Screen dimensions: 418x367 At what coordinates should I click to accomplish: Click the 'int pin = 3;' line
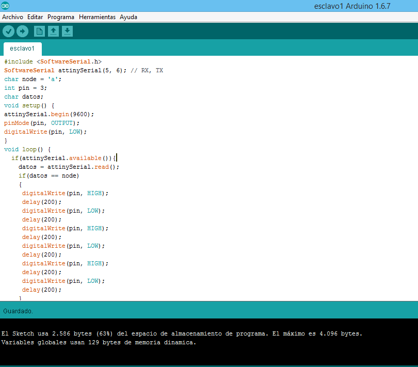coord(25,88)
